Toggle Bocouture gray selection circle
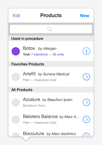Viewport: 102px width, 145px height. [x=16, y=134]
